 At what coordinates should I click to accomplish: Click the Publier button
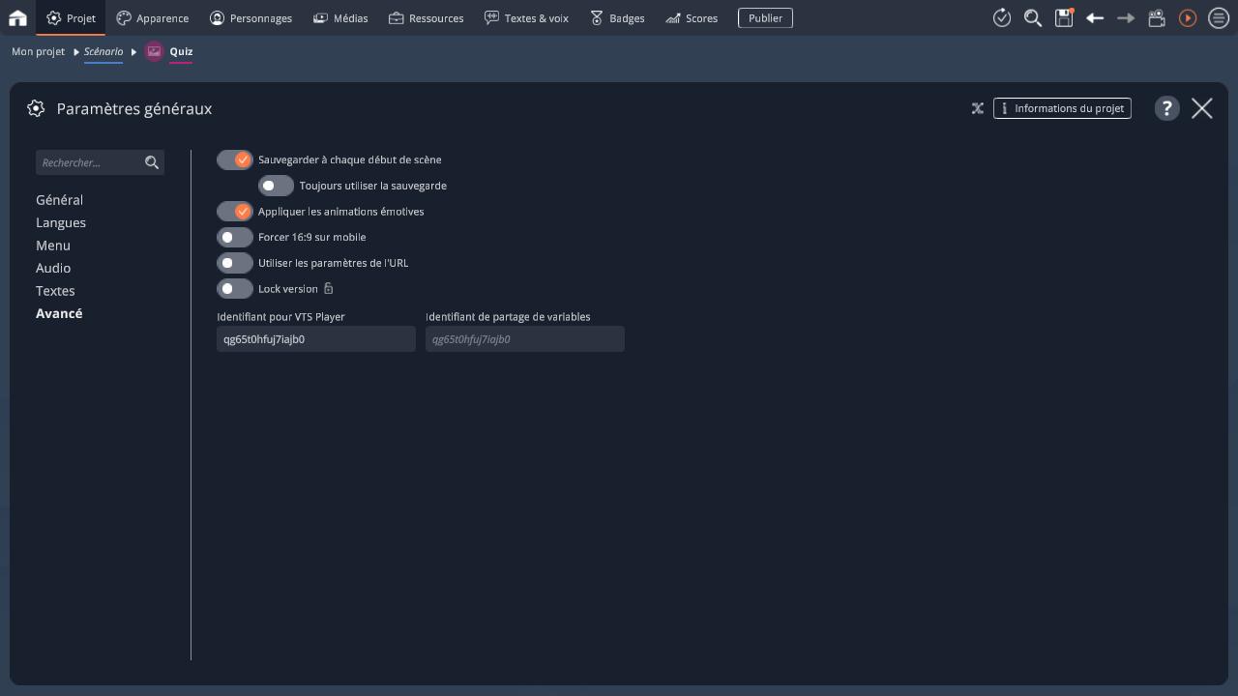click(x=765, y=17)
